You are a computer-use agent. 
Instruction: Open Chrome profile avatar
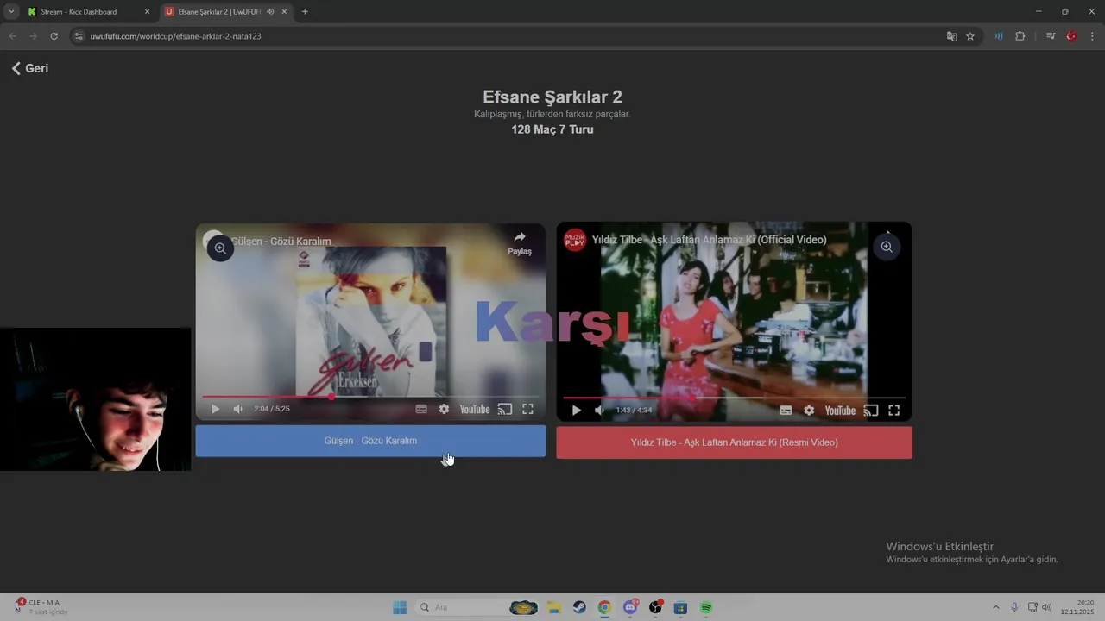pos(1071,36)
